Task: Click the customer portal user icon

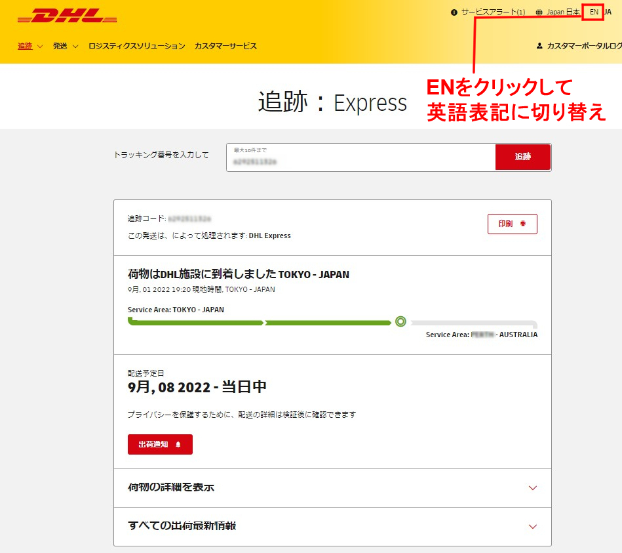Action: [539, 46]
